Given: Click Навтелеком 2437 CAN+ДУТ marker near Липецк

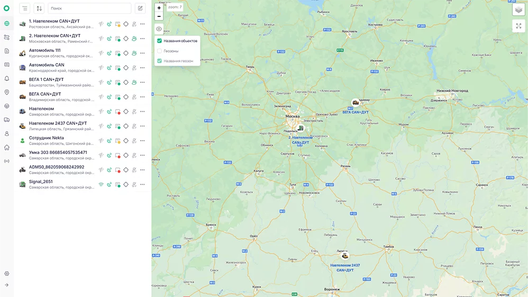Looking at the screenshot, I should coord(345,256).
